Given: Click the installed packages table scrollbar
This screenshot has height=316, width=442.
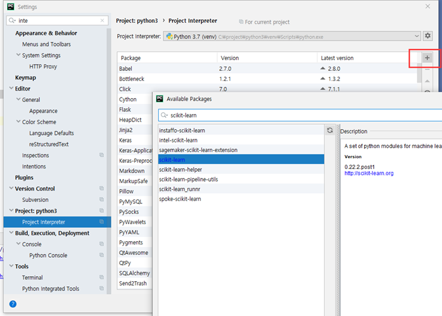Looking at the screenshot, I should (x=419, y=73).
